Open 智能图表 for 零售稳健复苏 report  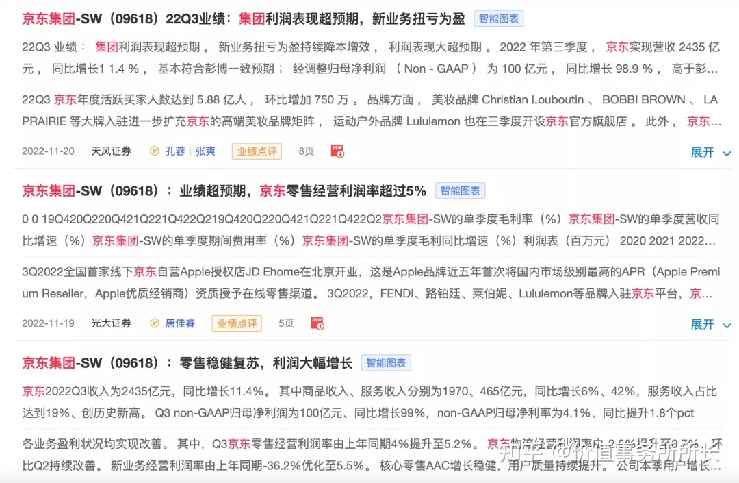pyautogui.click(x=386, y=362)
